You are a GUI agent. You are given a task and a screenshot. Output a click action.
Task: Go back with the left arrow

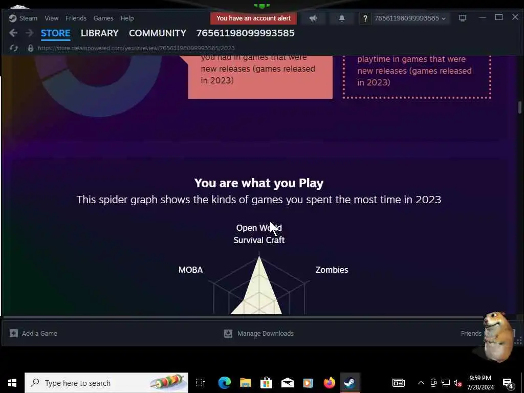[x=13, y=33]
